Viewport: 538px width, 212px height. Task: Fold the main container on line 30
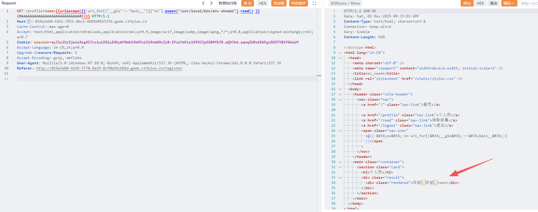click(x=340, y=162)
